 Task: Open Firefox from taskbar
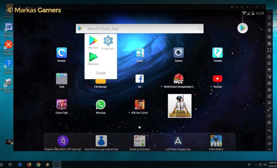pos(29,164)
